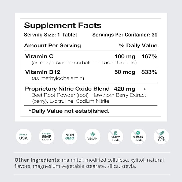The width and height of the screenshot is (182, 182).
Task: Click the Sugar Free badge
Action: (x=139, y=137)
